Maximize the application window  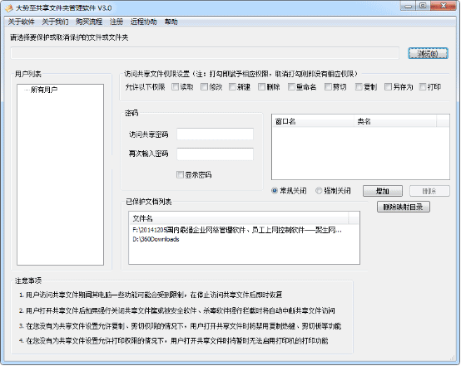(x=423, y=6)
